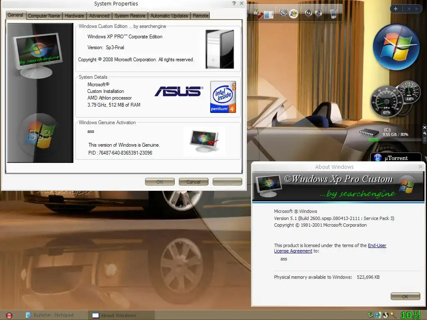This screenshot has width=427, height=320.
Task: Open the Hardware tab
Action: [x=74, y=16]
